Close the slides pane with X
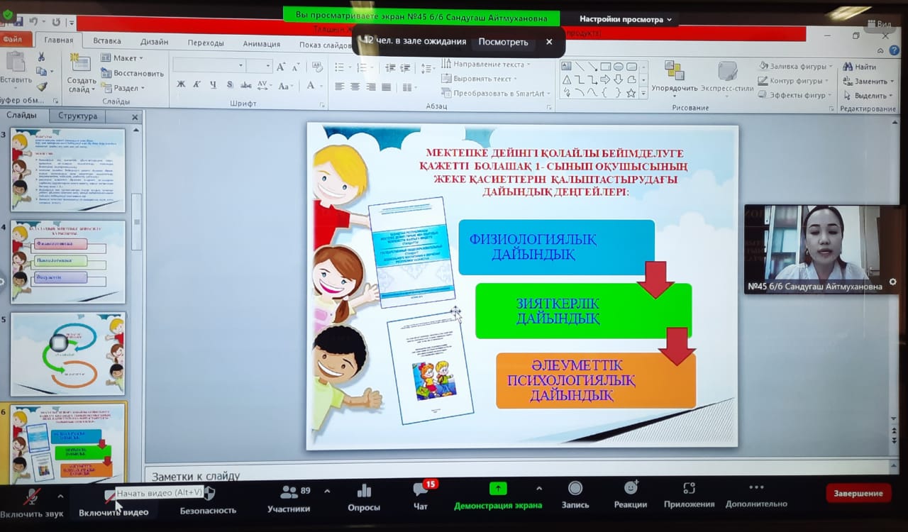This screenshot has width=908, height=532. [135, 116]
